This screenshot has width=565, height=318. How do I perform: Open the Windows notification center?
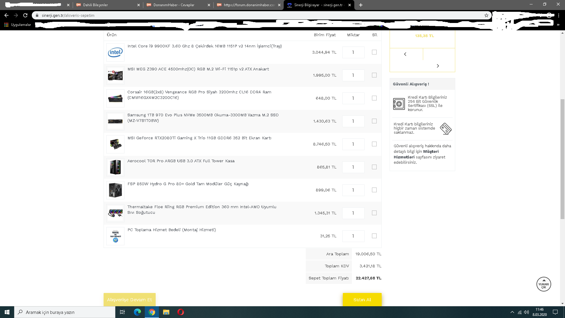point(555,312)
